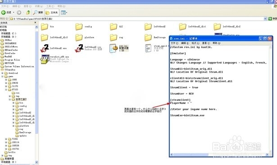Select System Volume Information in tree
This screenshot has width=277, height=165.
19,66
